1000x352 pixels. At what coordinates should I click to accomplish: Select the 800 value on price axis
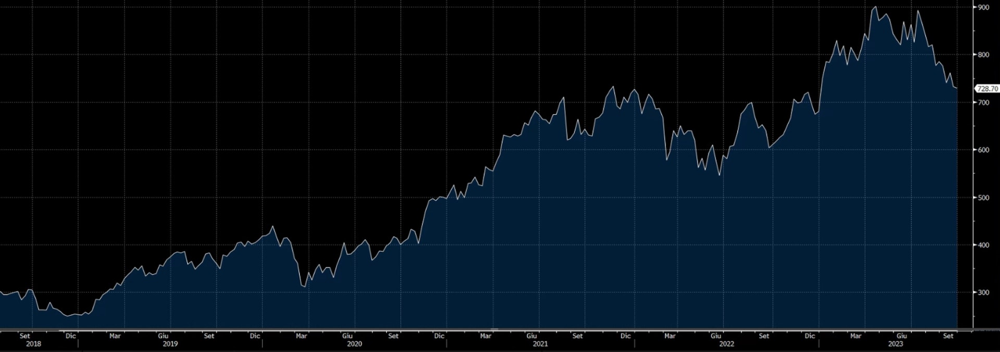click(983, 55)
